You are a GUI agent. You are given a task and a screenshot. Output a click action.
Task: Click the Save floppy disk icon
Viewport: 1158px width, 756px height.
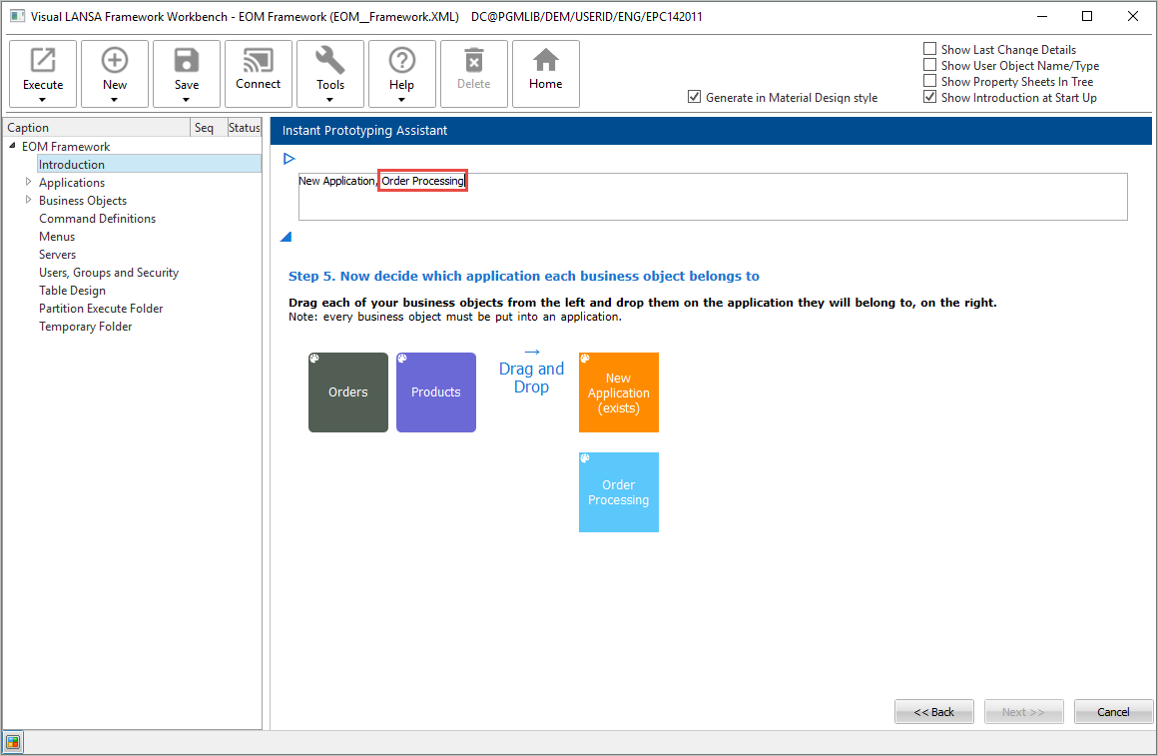pos(187,62)
